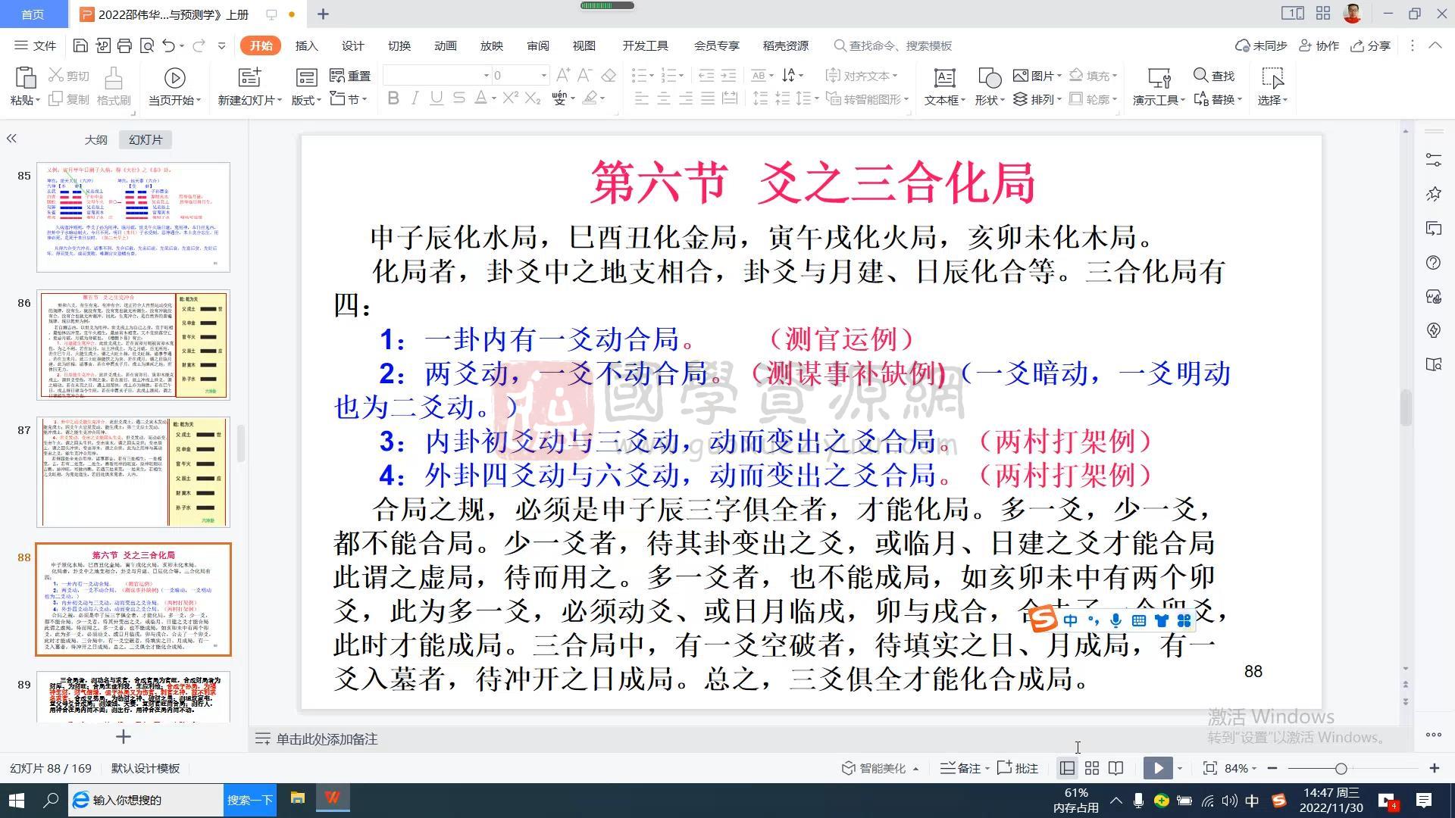1455x818 pixels.
Task: Expand the Picture (图片) dropdown
Action: click(x=1059, y=76)
